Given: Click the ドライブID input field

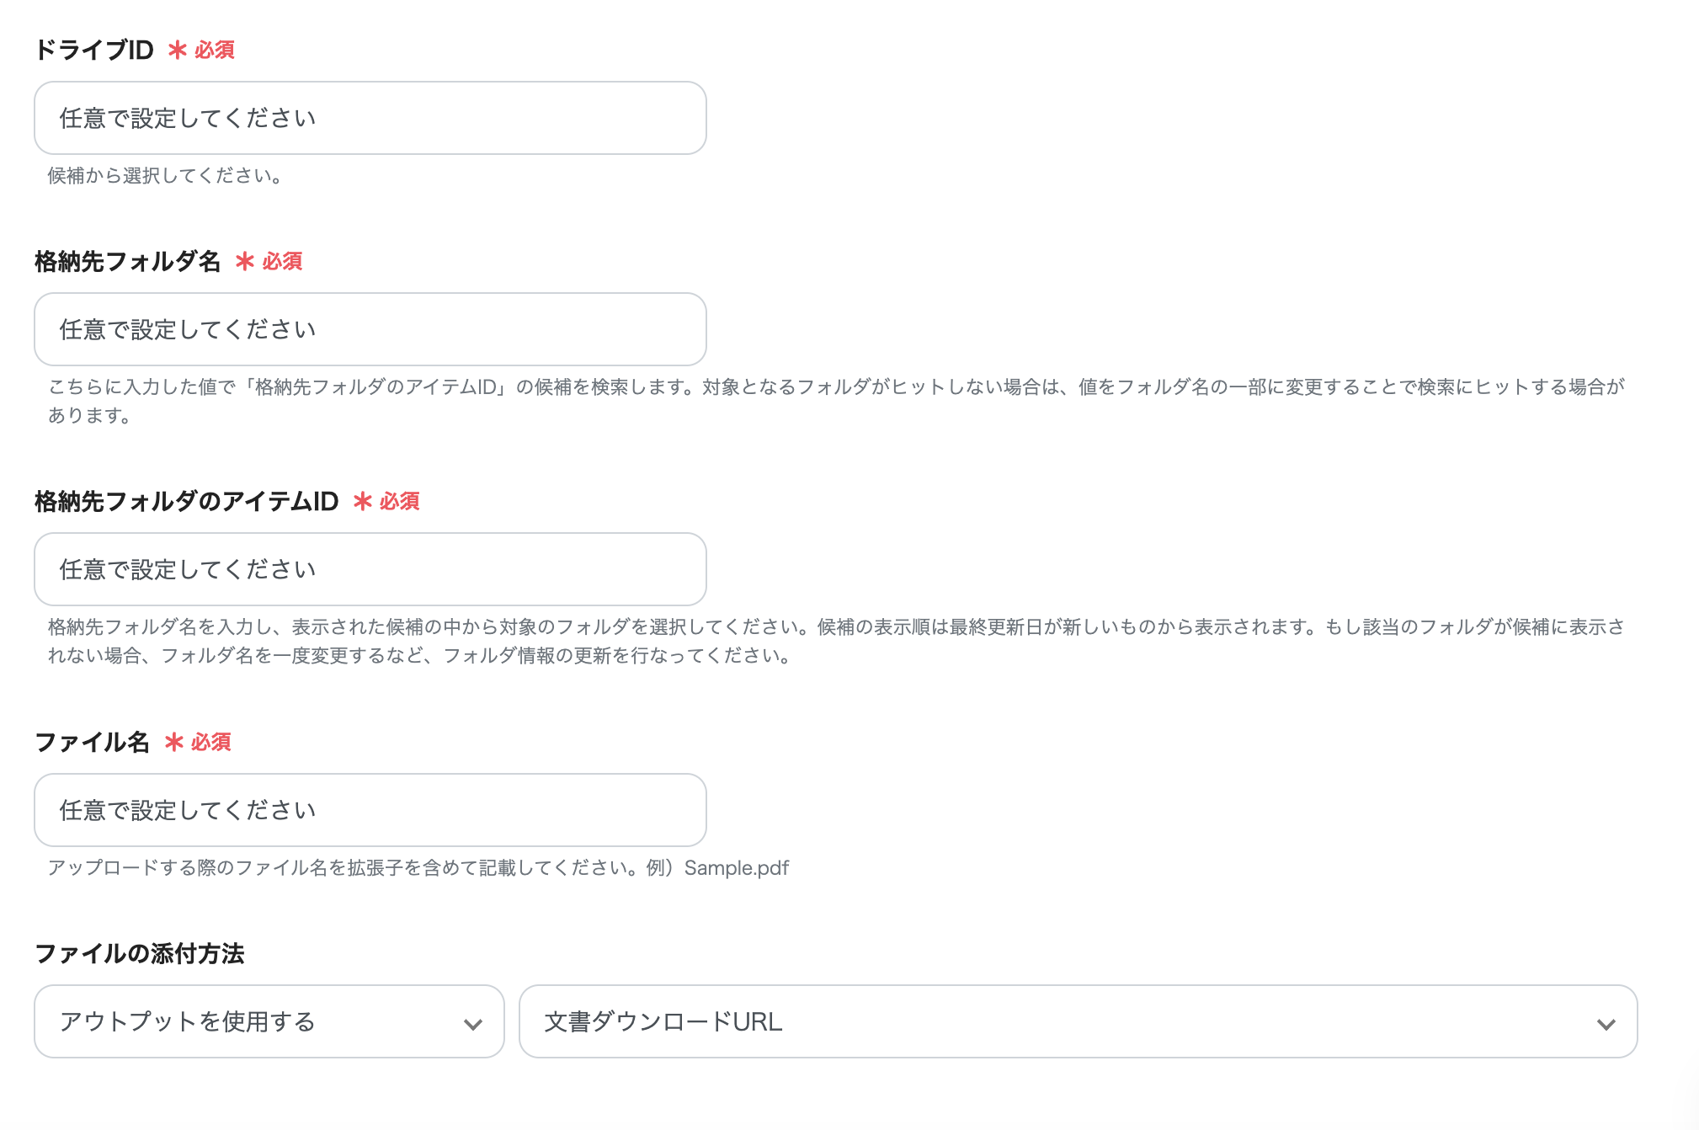Looking at the screenshot, I should click(x=369, y=118).
